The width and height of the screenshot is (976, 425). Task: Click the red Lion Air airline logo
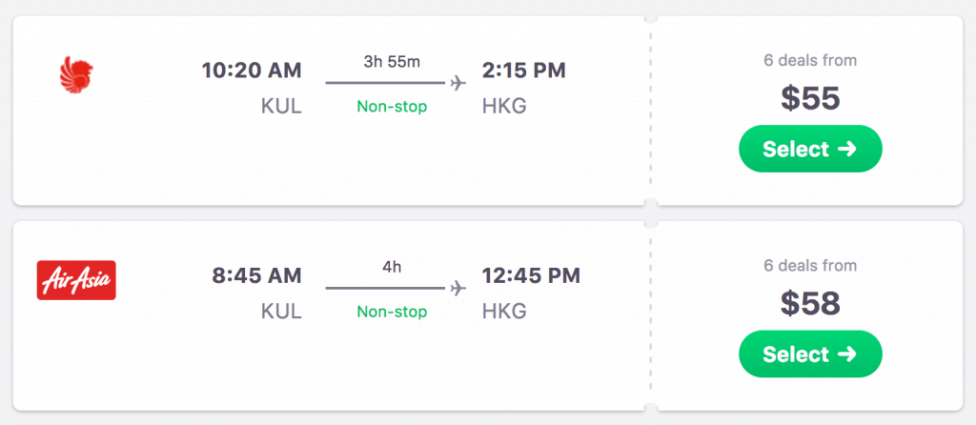[76, 74]
